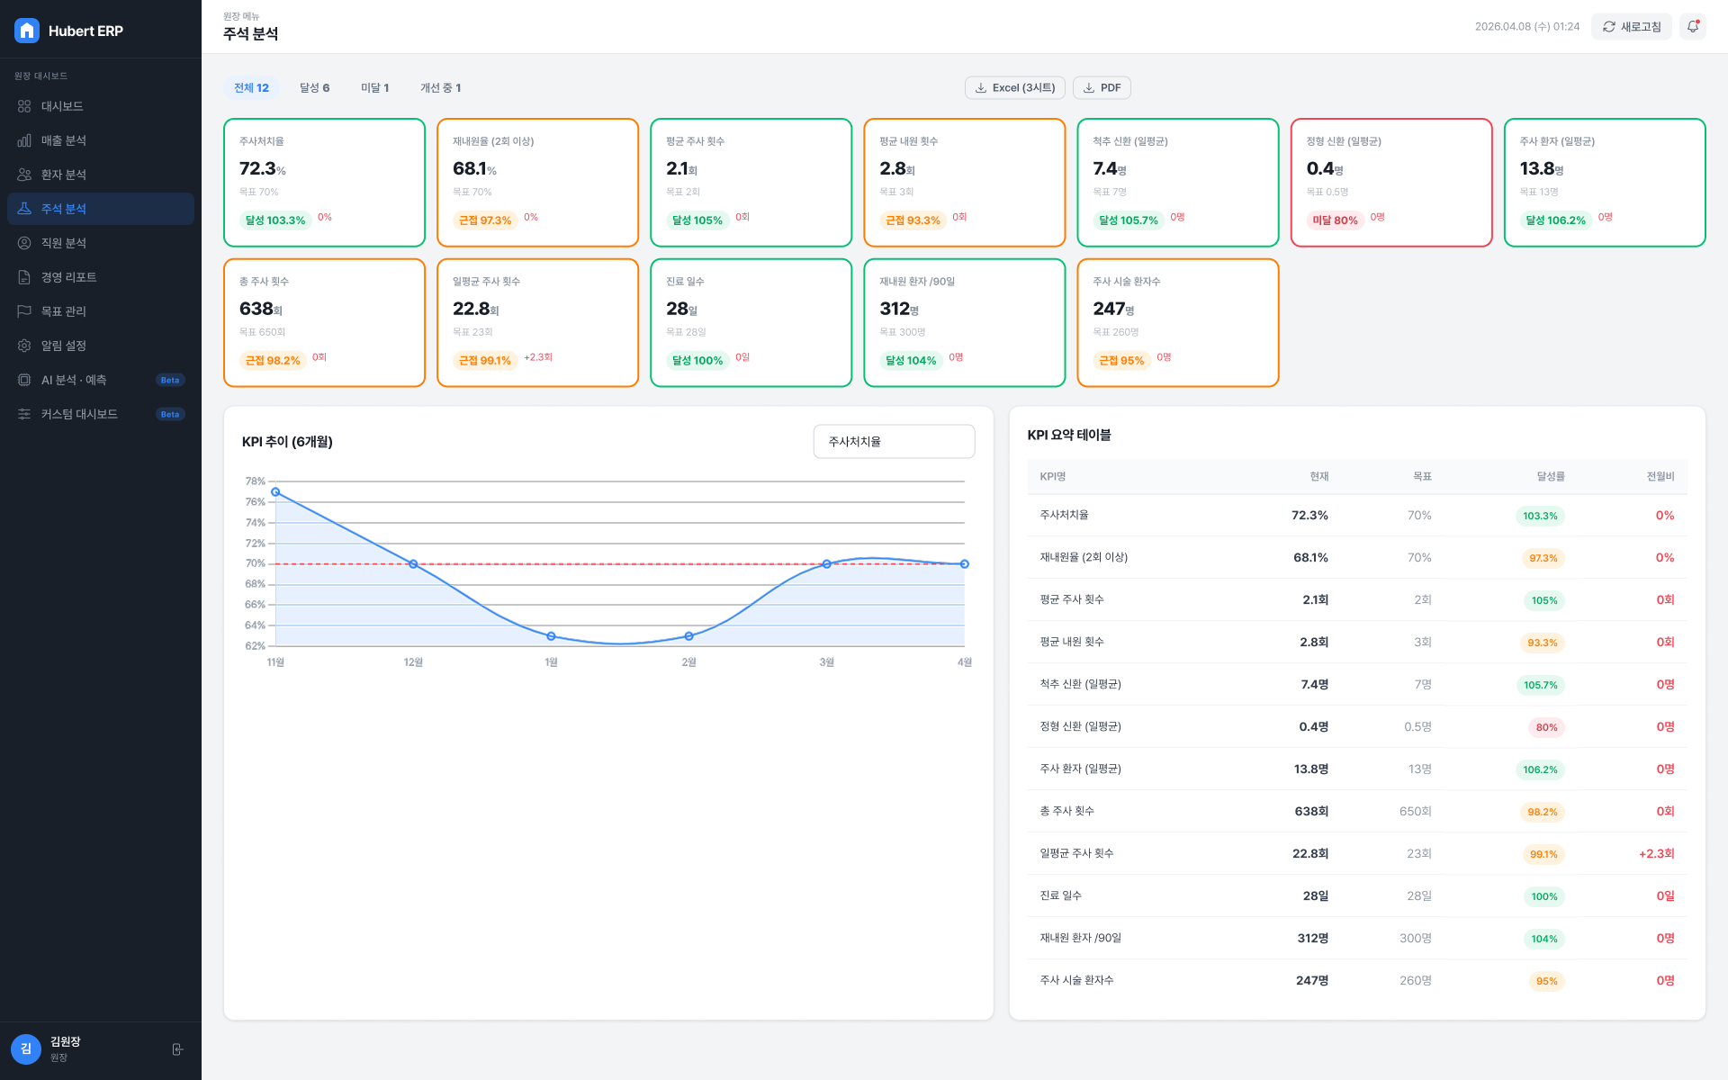The height and width of the screenshot is (1080, 1728).
Task: Open 목표 관리 flag item
Action: pos(101,311)
